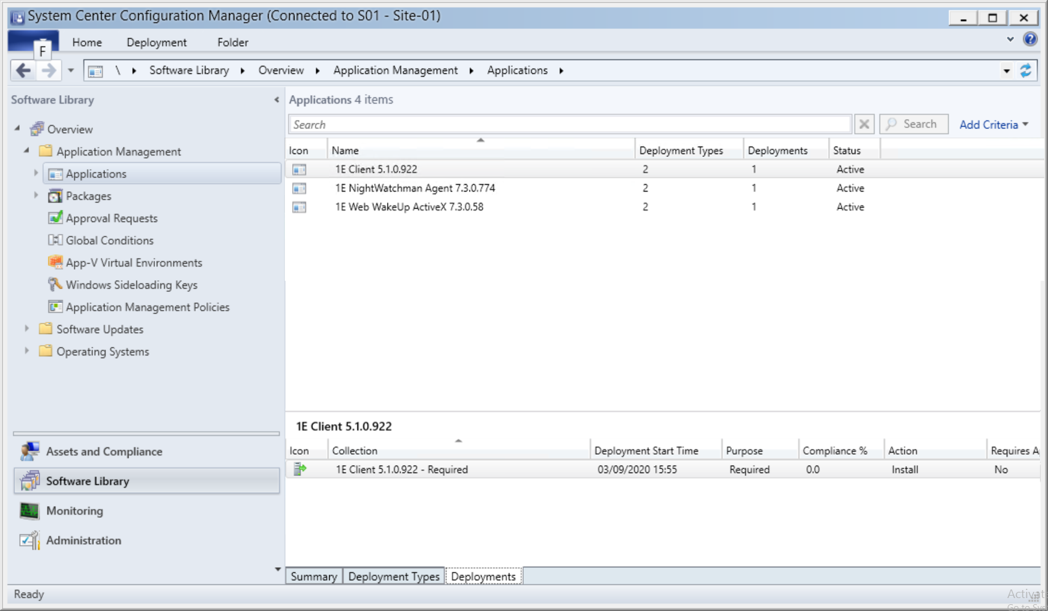Open the Administration workspace
The image size is (1048, 611).
83,541
